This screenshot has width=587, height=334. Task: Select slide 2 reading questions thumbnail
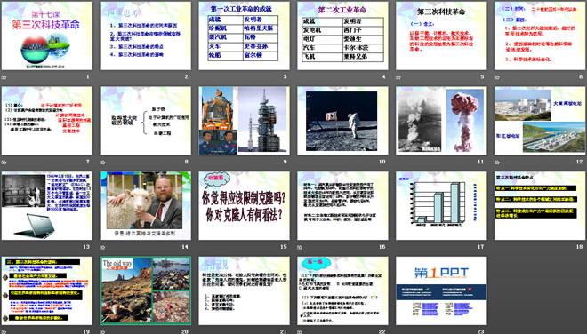(x=145, y=36)
